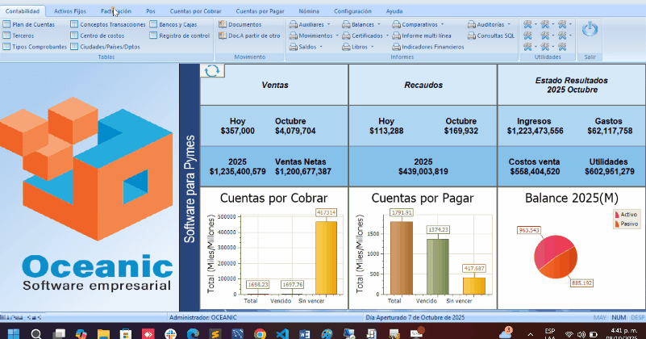Open Registro de control

pyautogui.click(x=183, y=36)
